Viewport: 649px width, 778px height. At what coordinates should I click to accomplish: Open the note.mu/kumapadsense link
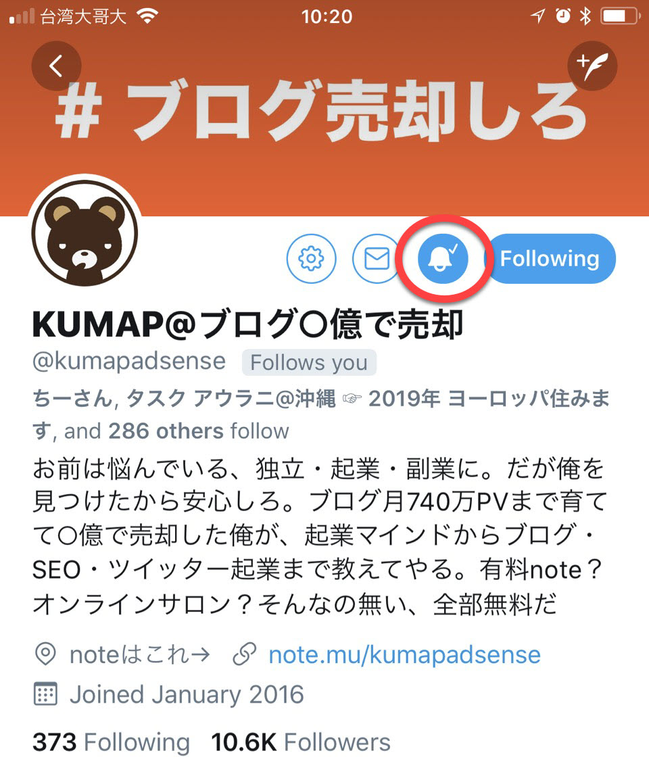pyautogui.click(x=404, y=654)
